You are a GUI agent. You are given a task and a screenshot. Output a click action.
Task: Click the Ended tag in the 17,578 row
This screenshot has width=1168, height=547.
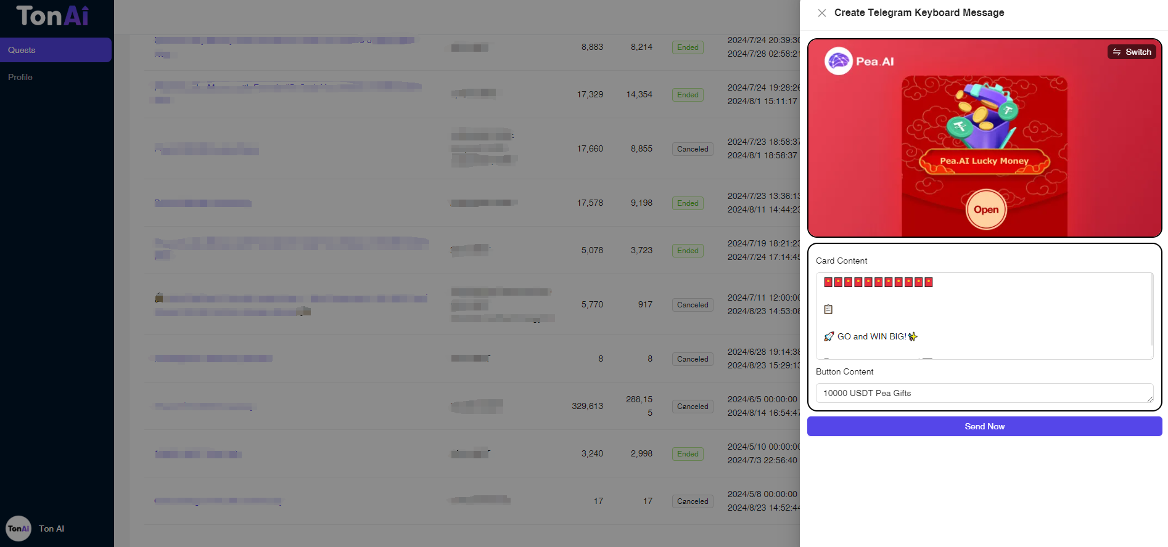click(688, 203)
